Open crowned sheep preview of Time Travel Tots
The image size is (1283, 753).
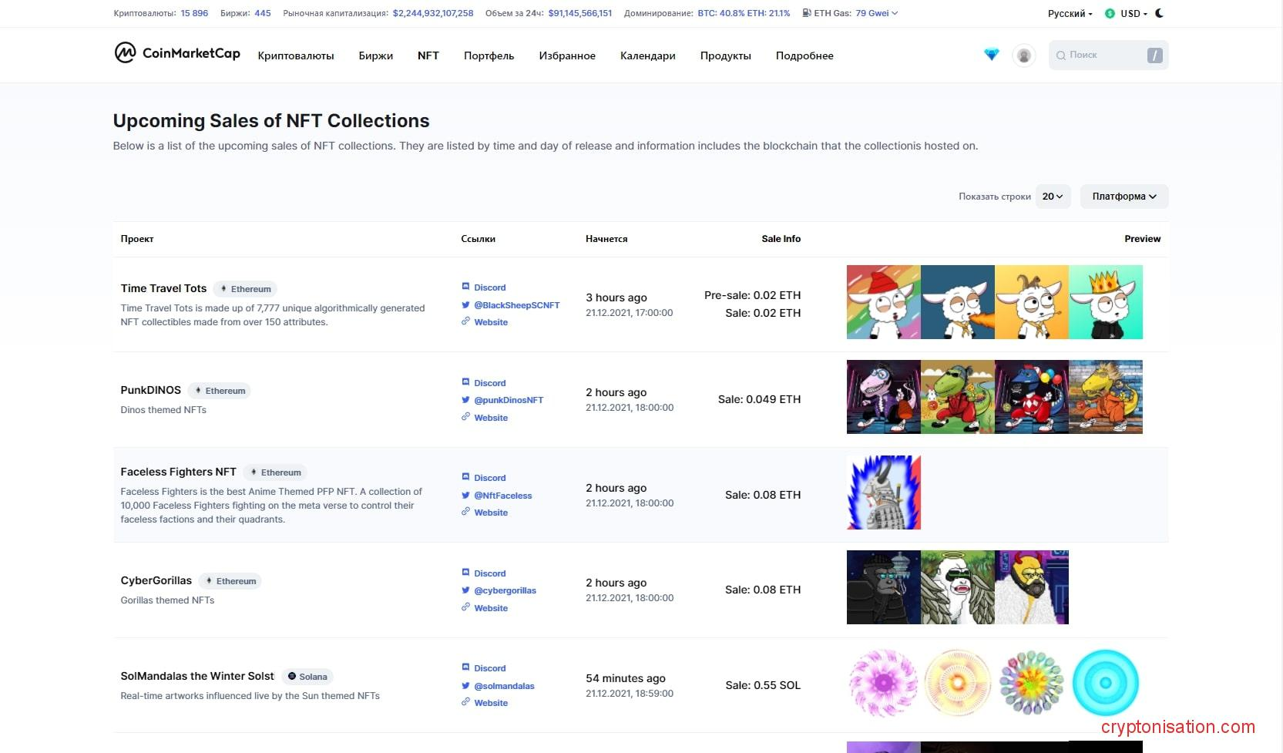tap(1105, 302)
